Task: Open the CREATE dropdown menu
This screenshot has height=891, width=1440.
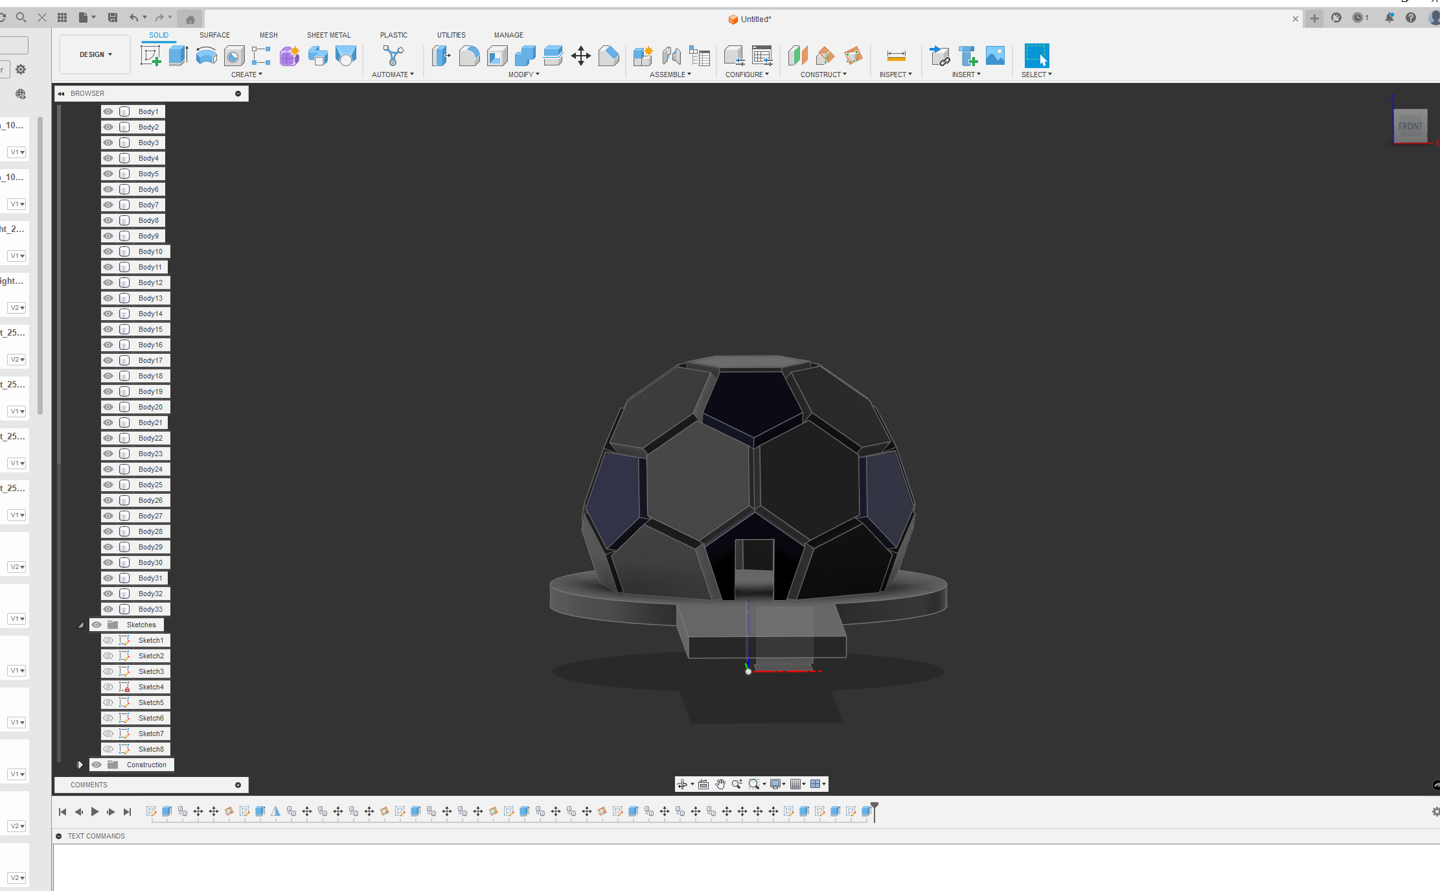Action: coord(247,75)
